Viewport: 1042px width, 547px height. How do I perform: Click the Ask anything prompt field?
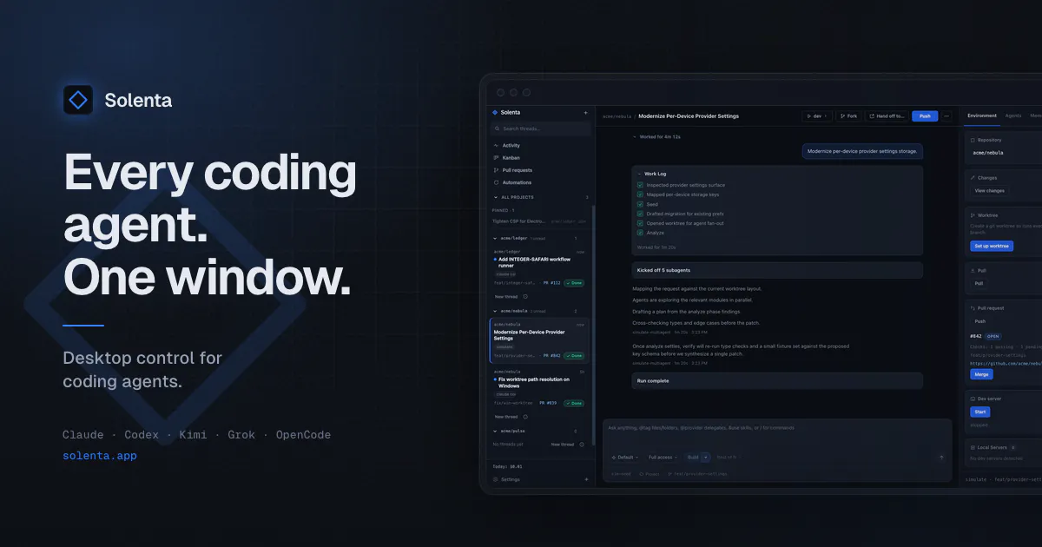pos(777,428)
